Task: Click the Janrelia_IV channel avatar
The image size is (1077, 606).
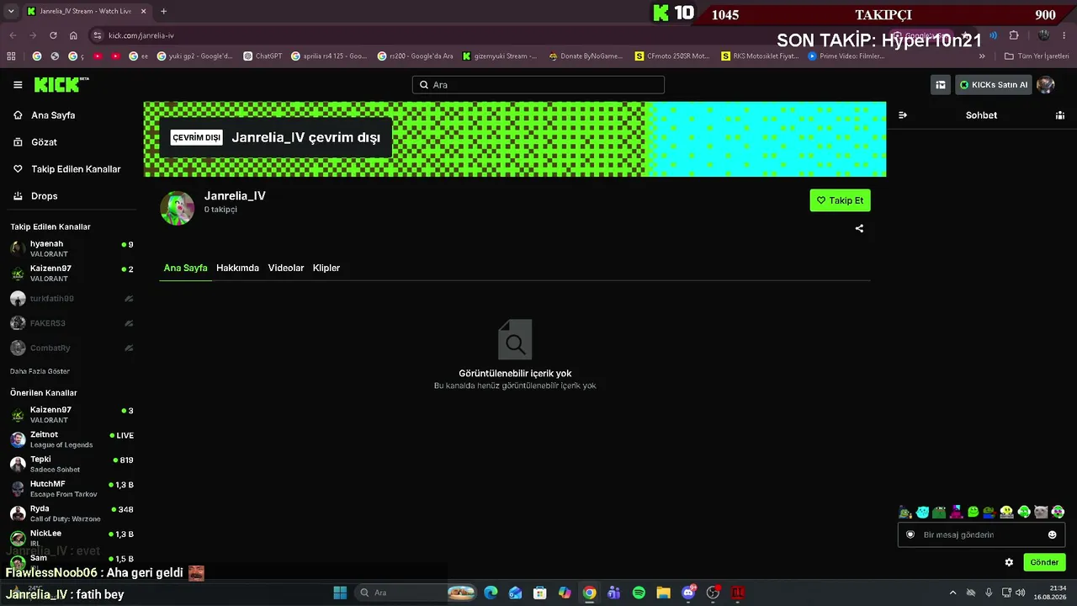Action: tap(177, 208)
